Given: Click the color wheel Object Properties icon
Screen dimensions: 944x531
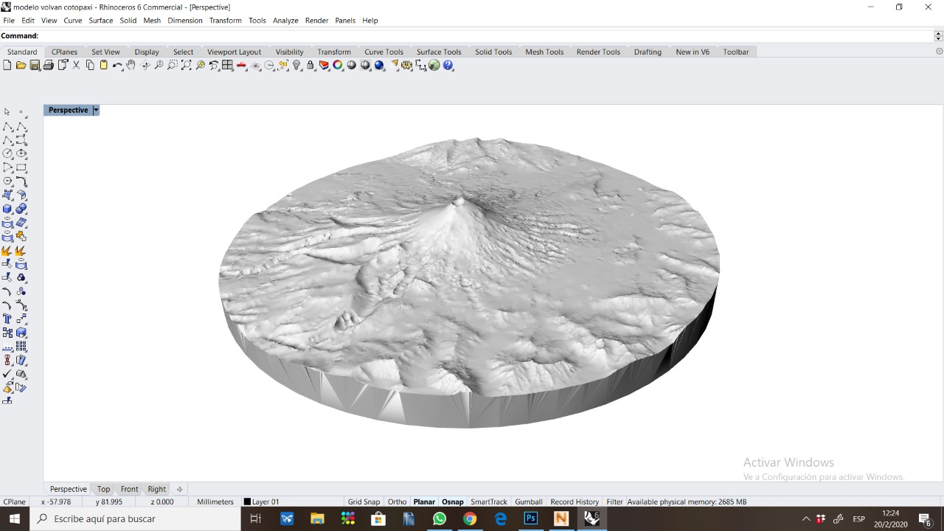Looking at the screenshot, I should [338, 65].
